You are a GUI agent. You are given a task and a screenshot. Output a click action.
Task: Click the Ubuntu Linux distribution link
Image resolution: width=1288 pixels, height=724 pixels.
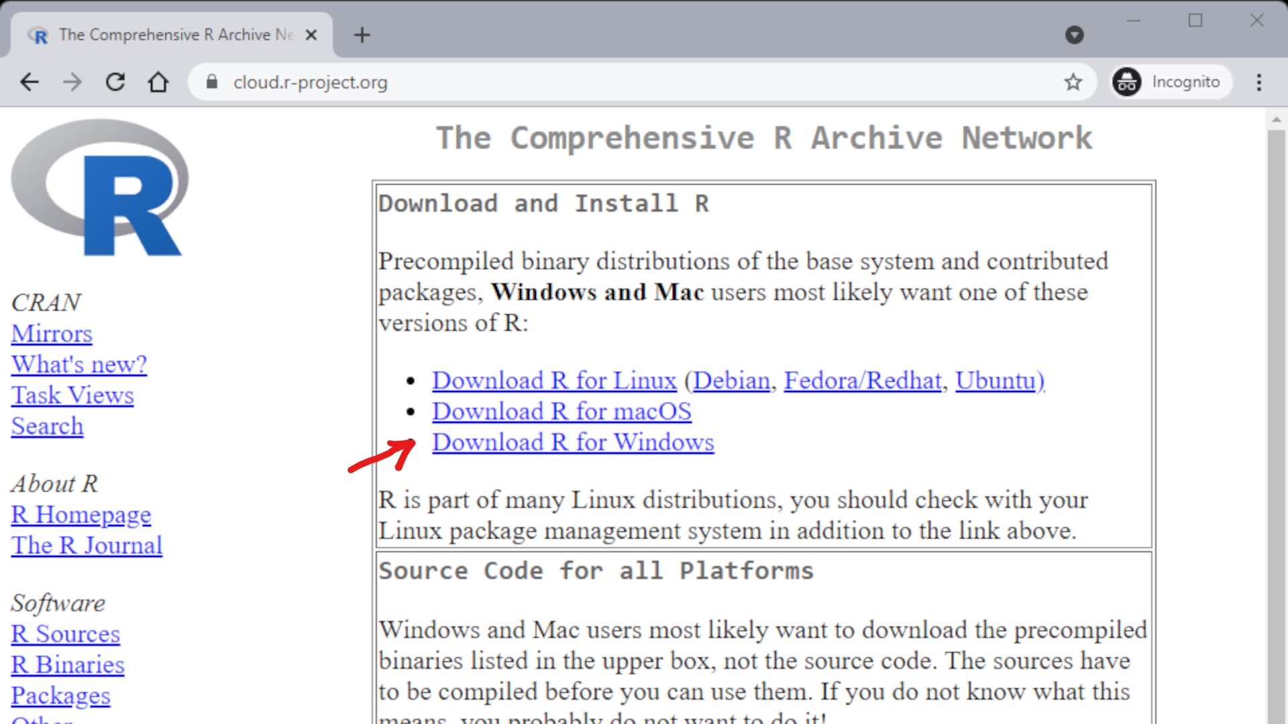(x=996, y=380)
